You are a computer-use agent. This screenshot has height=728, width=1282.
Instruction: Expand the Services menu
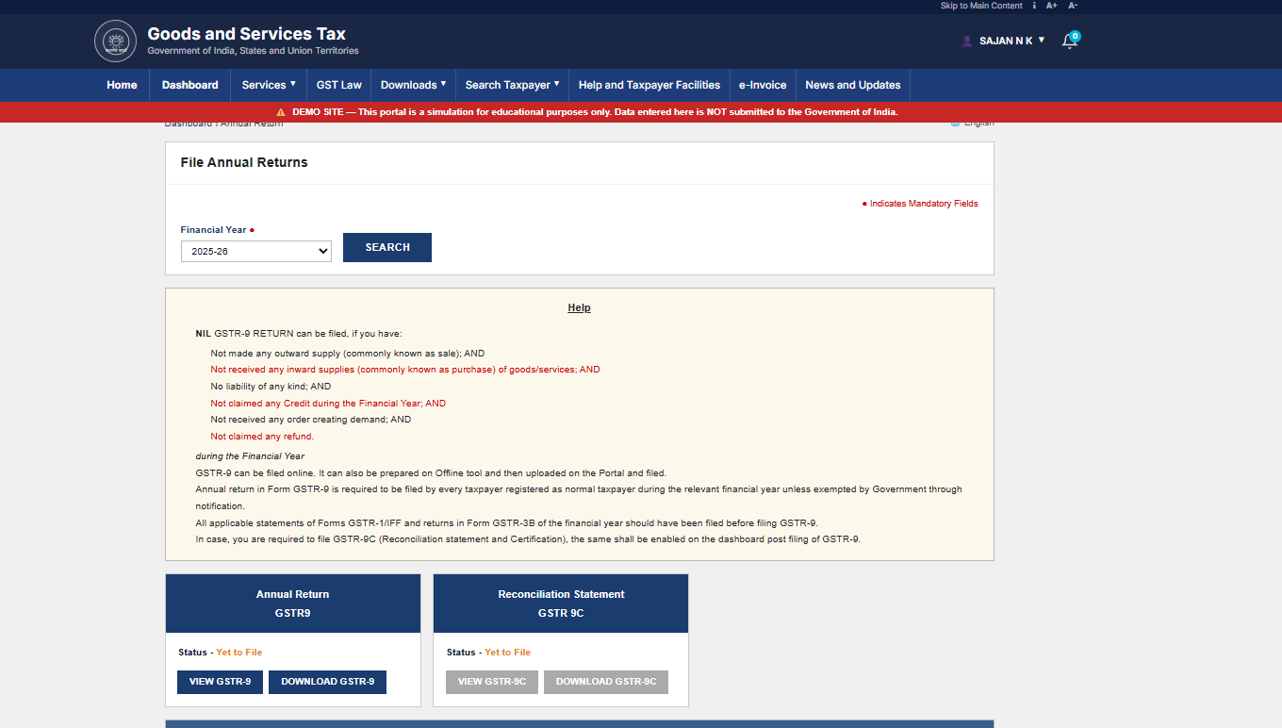pyautogui.click(x=269, y=85)
